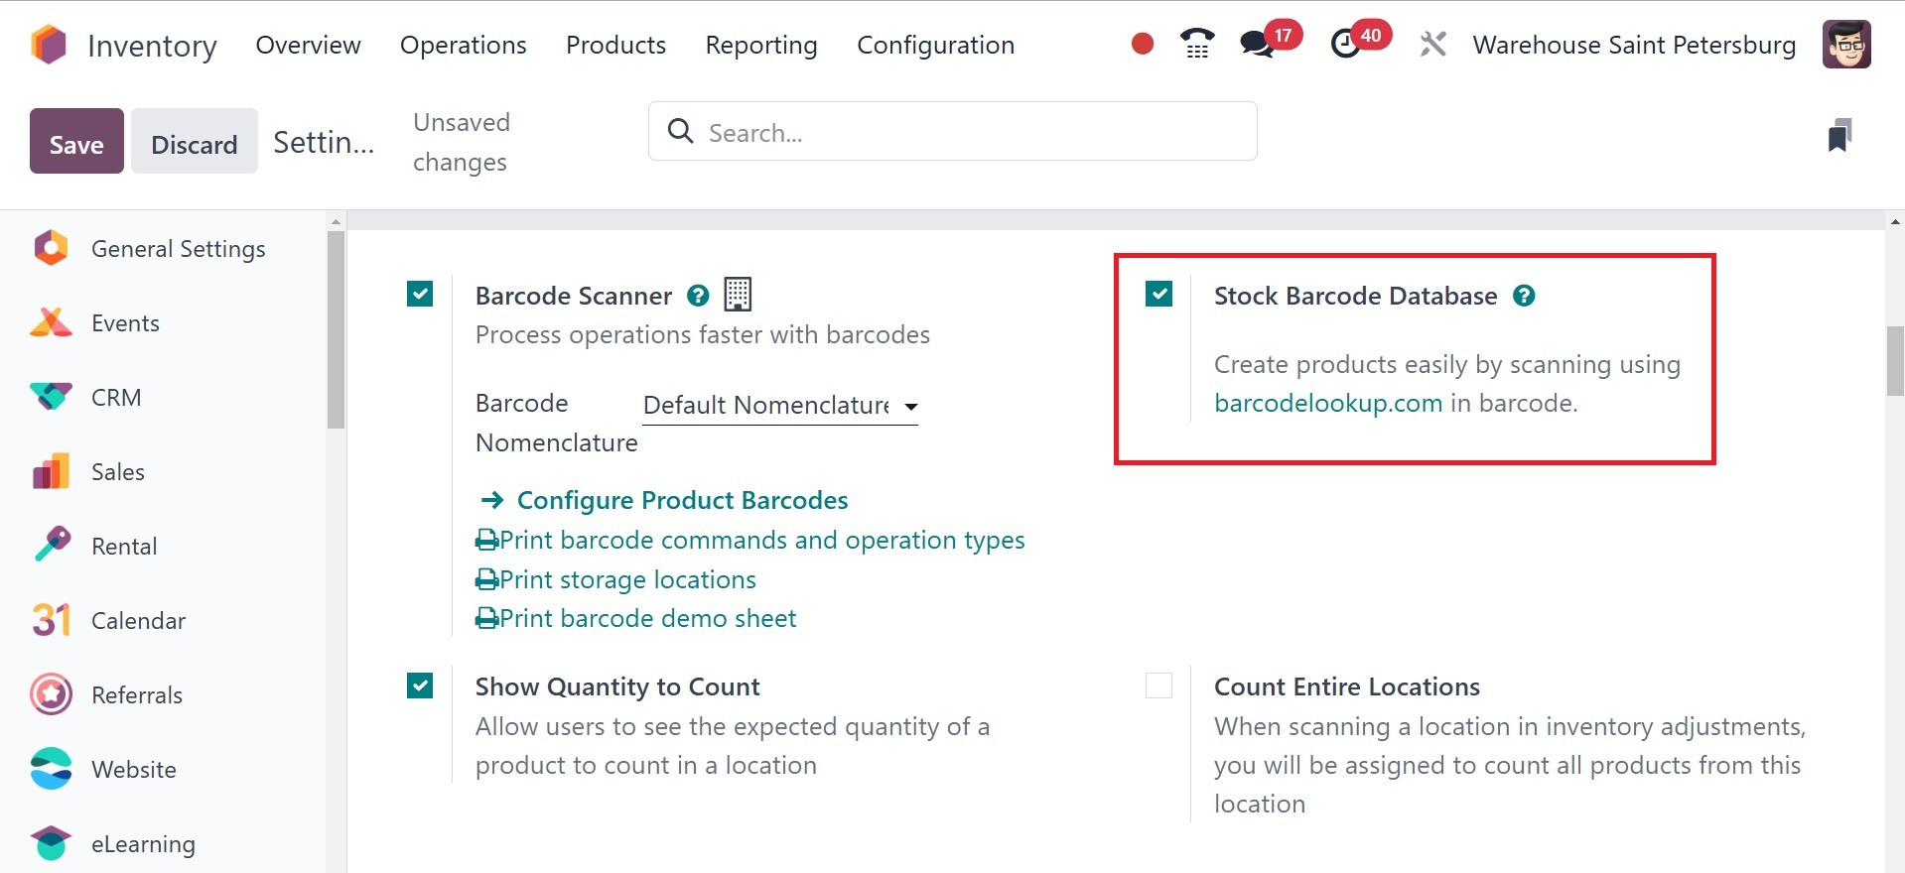The image size is (1905, 873).
Task: Enable Count Entire Locations checkbox
Action: click(1158, 686)
